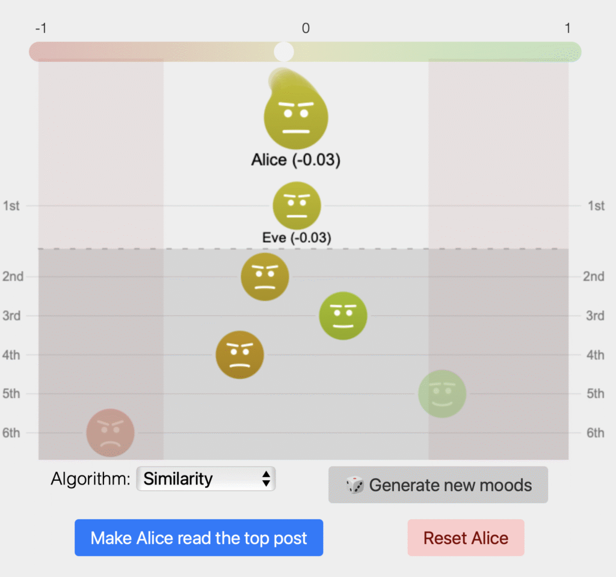Select the green 3rd-ranked mood face
This screenshot has width=616, height=577.
[343, 316]
